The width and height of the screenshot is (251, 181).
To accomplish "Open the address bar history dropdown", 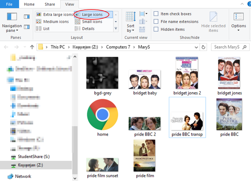I will (x=196, y=47).
